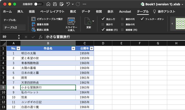185x110 pixels.
Task: Click the redo icon in title bar
Action: click(x=78, y=4)
